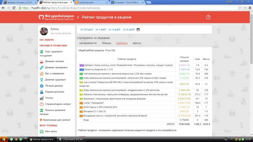
Task: Open Дневник тренировок dumbbell icon
Action: 42,68
